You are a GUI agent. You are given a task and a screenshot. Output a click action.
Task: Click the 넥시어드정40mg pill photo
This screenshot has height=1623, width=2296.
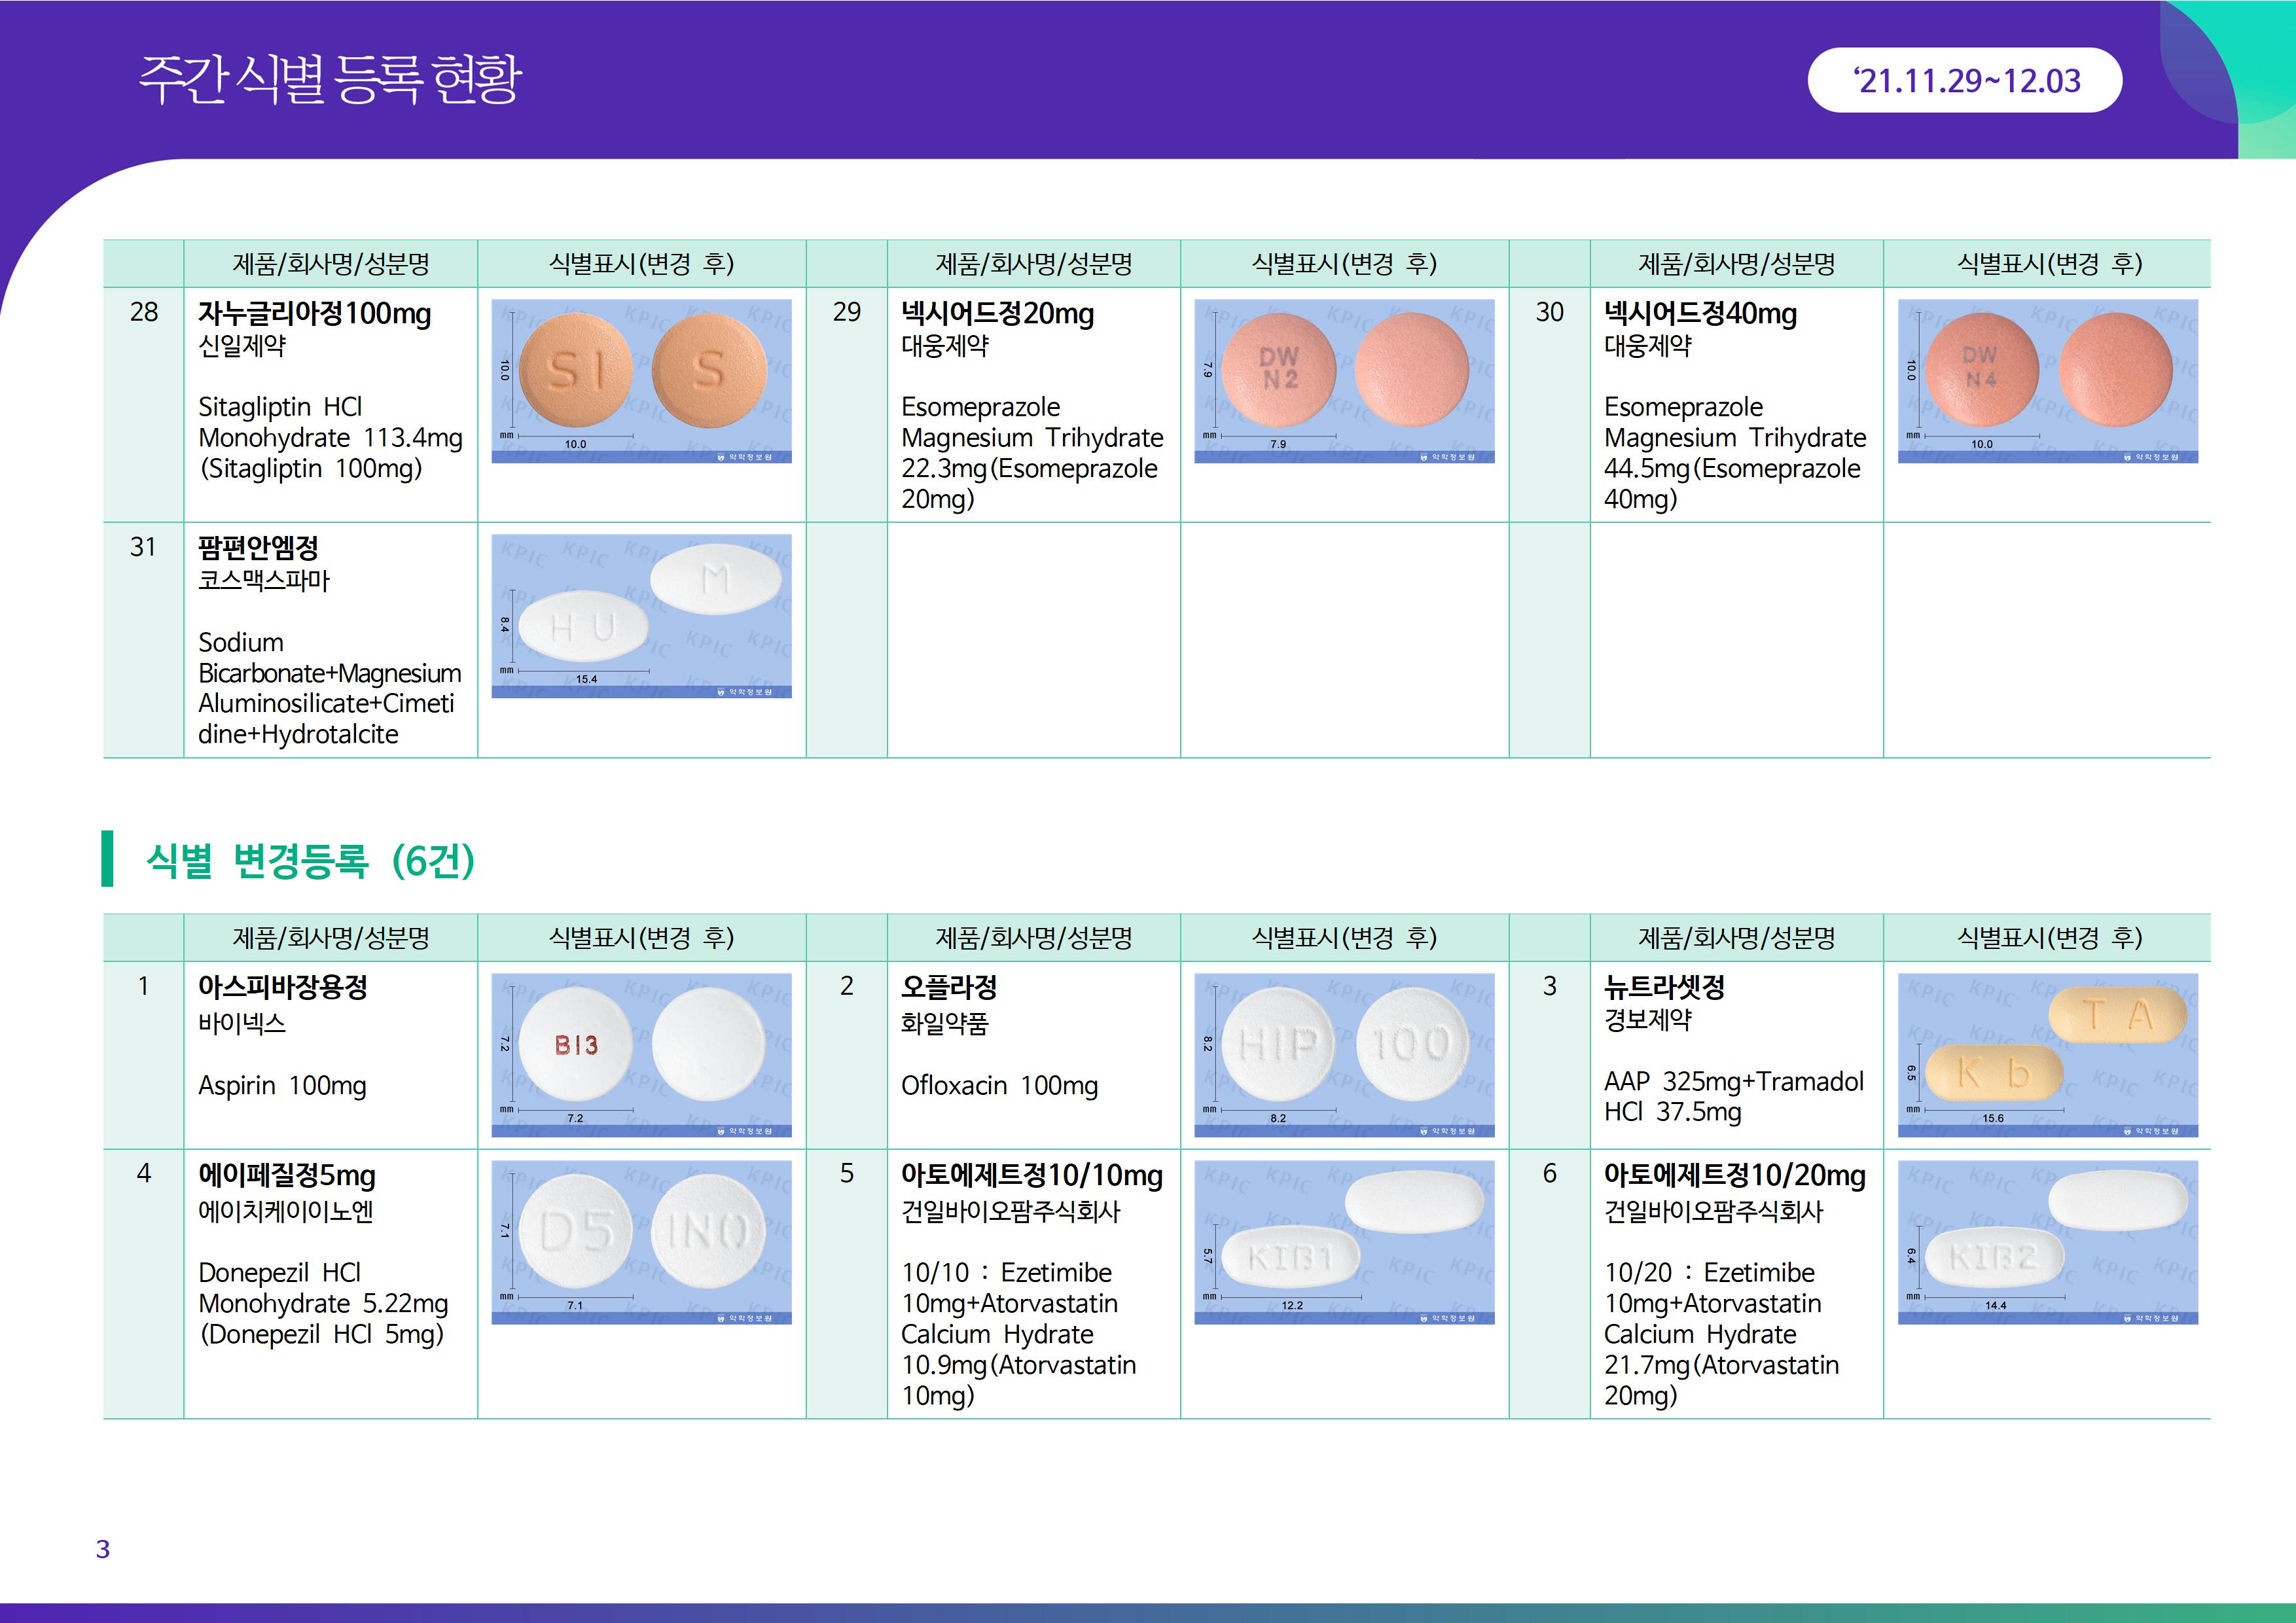click(x=2047, y=381)
